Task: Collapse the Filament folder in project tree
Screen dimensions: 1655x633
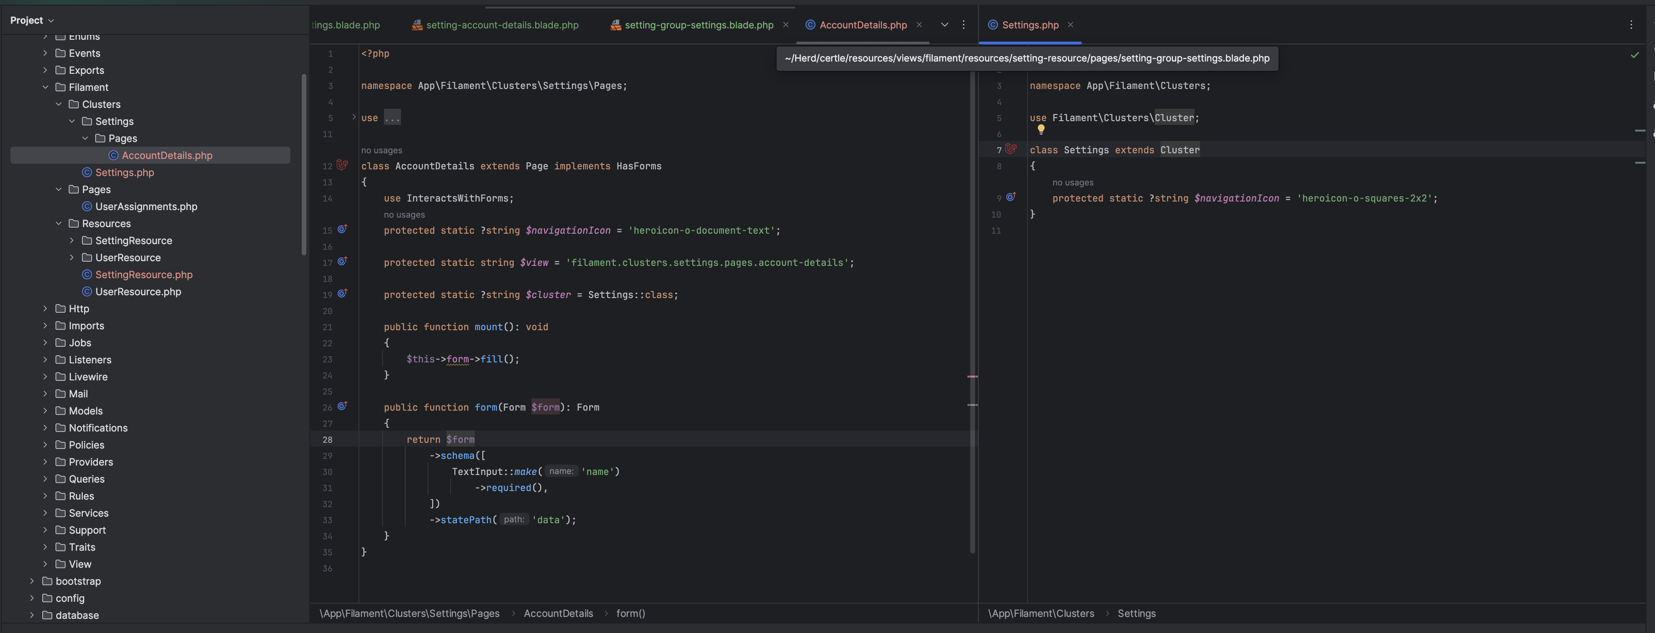Action: coord(45,87)
